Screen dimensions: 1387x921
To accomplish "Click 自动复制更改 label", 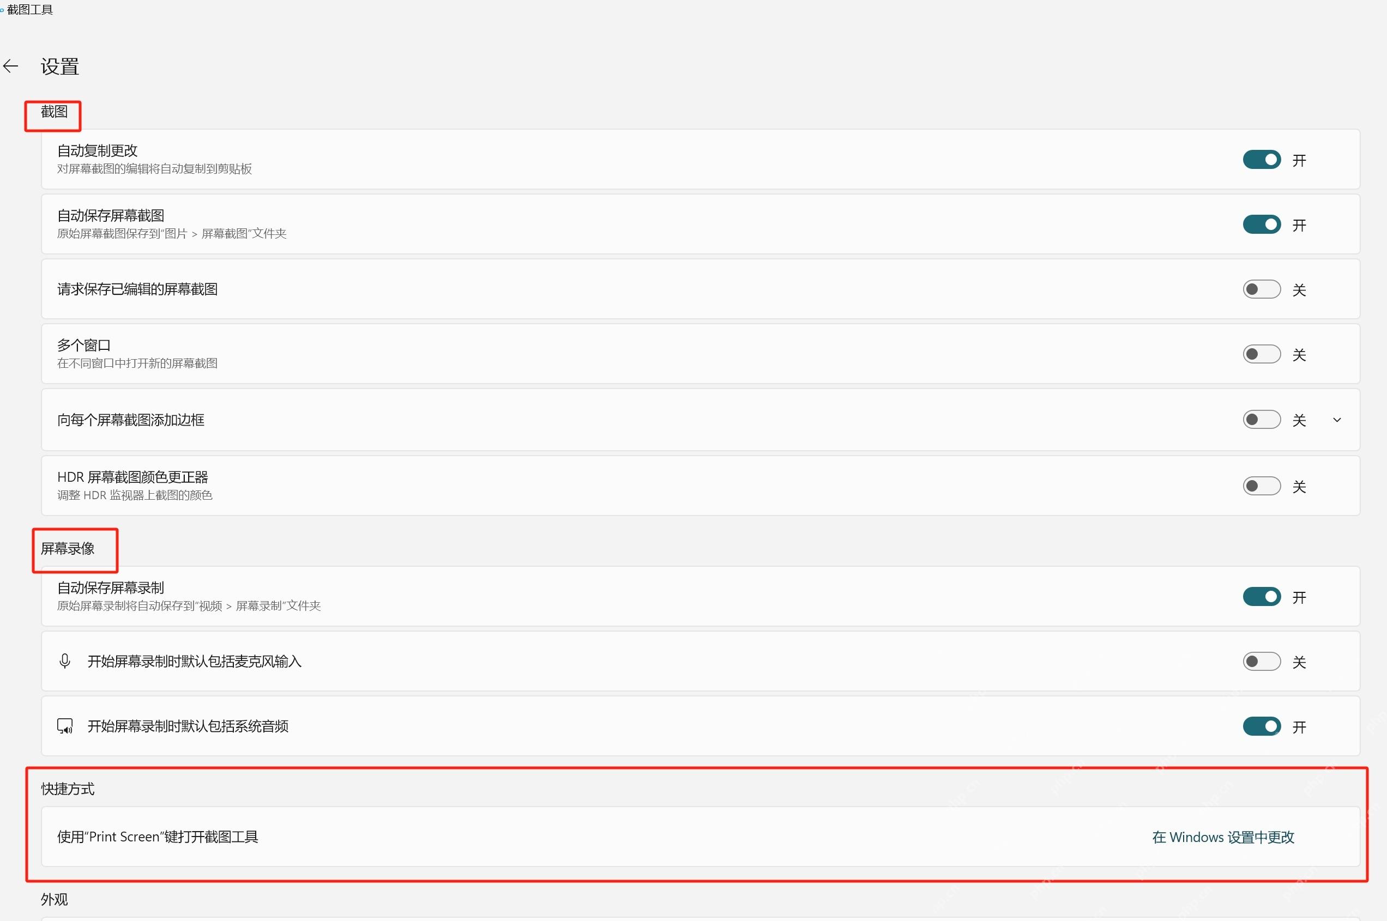I will pyautogui.click(x=98, y=151).
